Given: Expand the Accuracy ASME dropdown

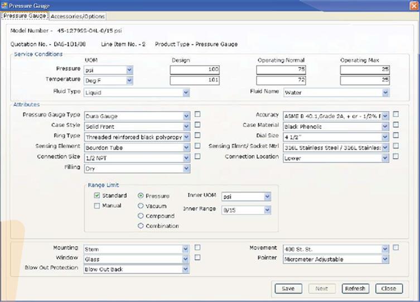Looking at the screenshot, I should pos(336,116).
